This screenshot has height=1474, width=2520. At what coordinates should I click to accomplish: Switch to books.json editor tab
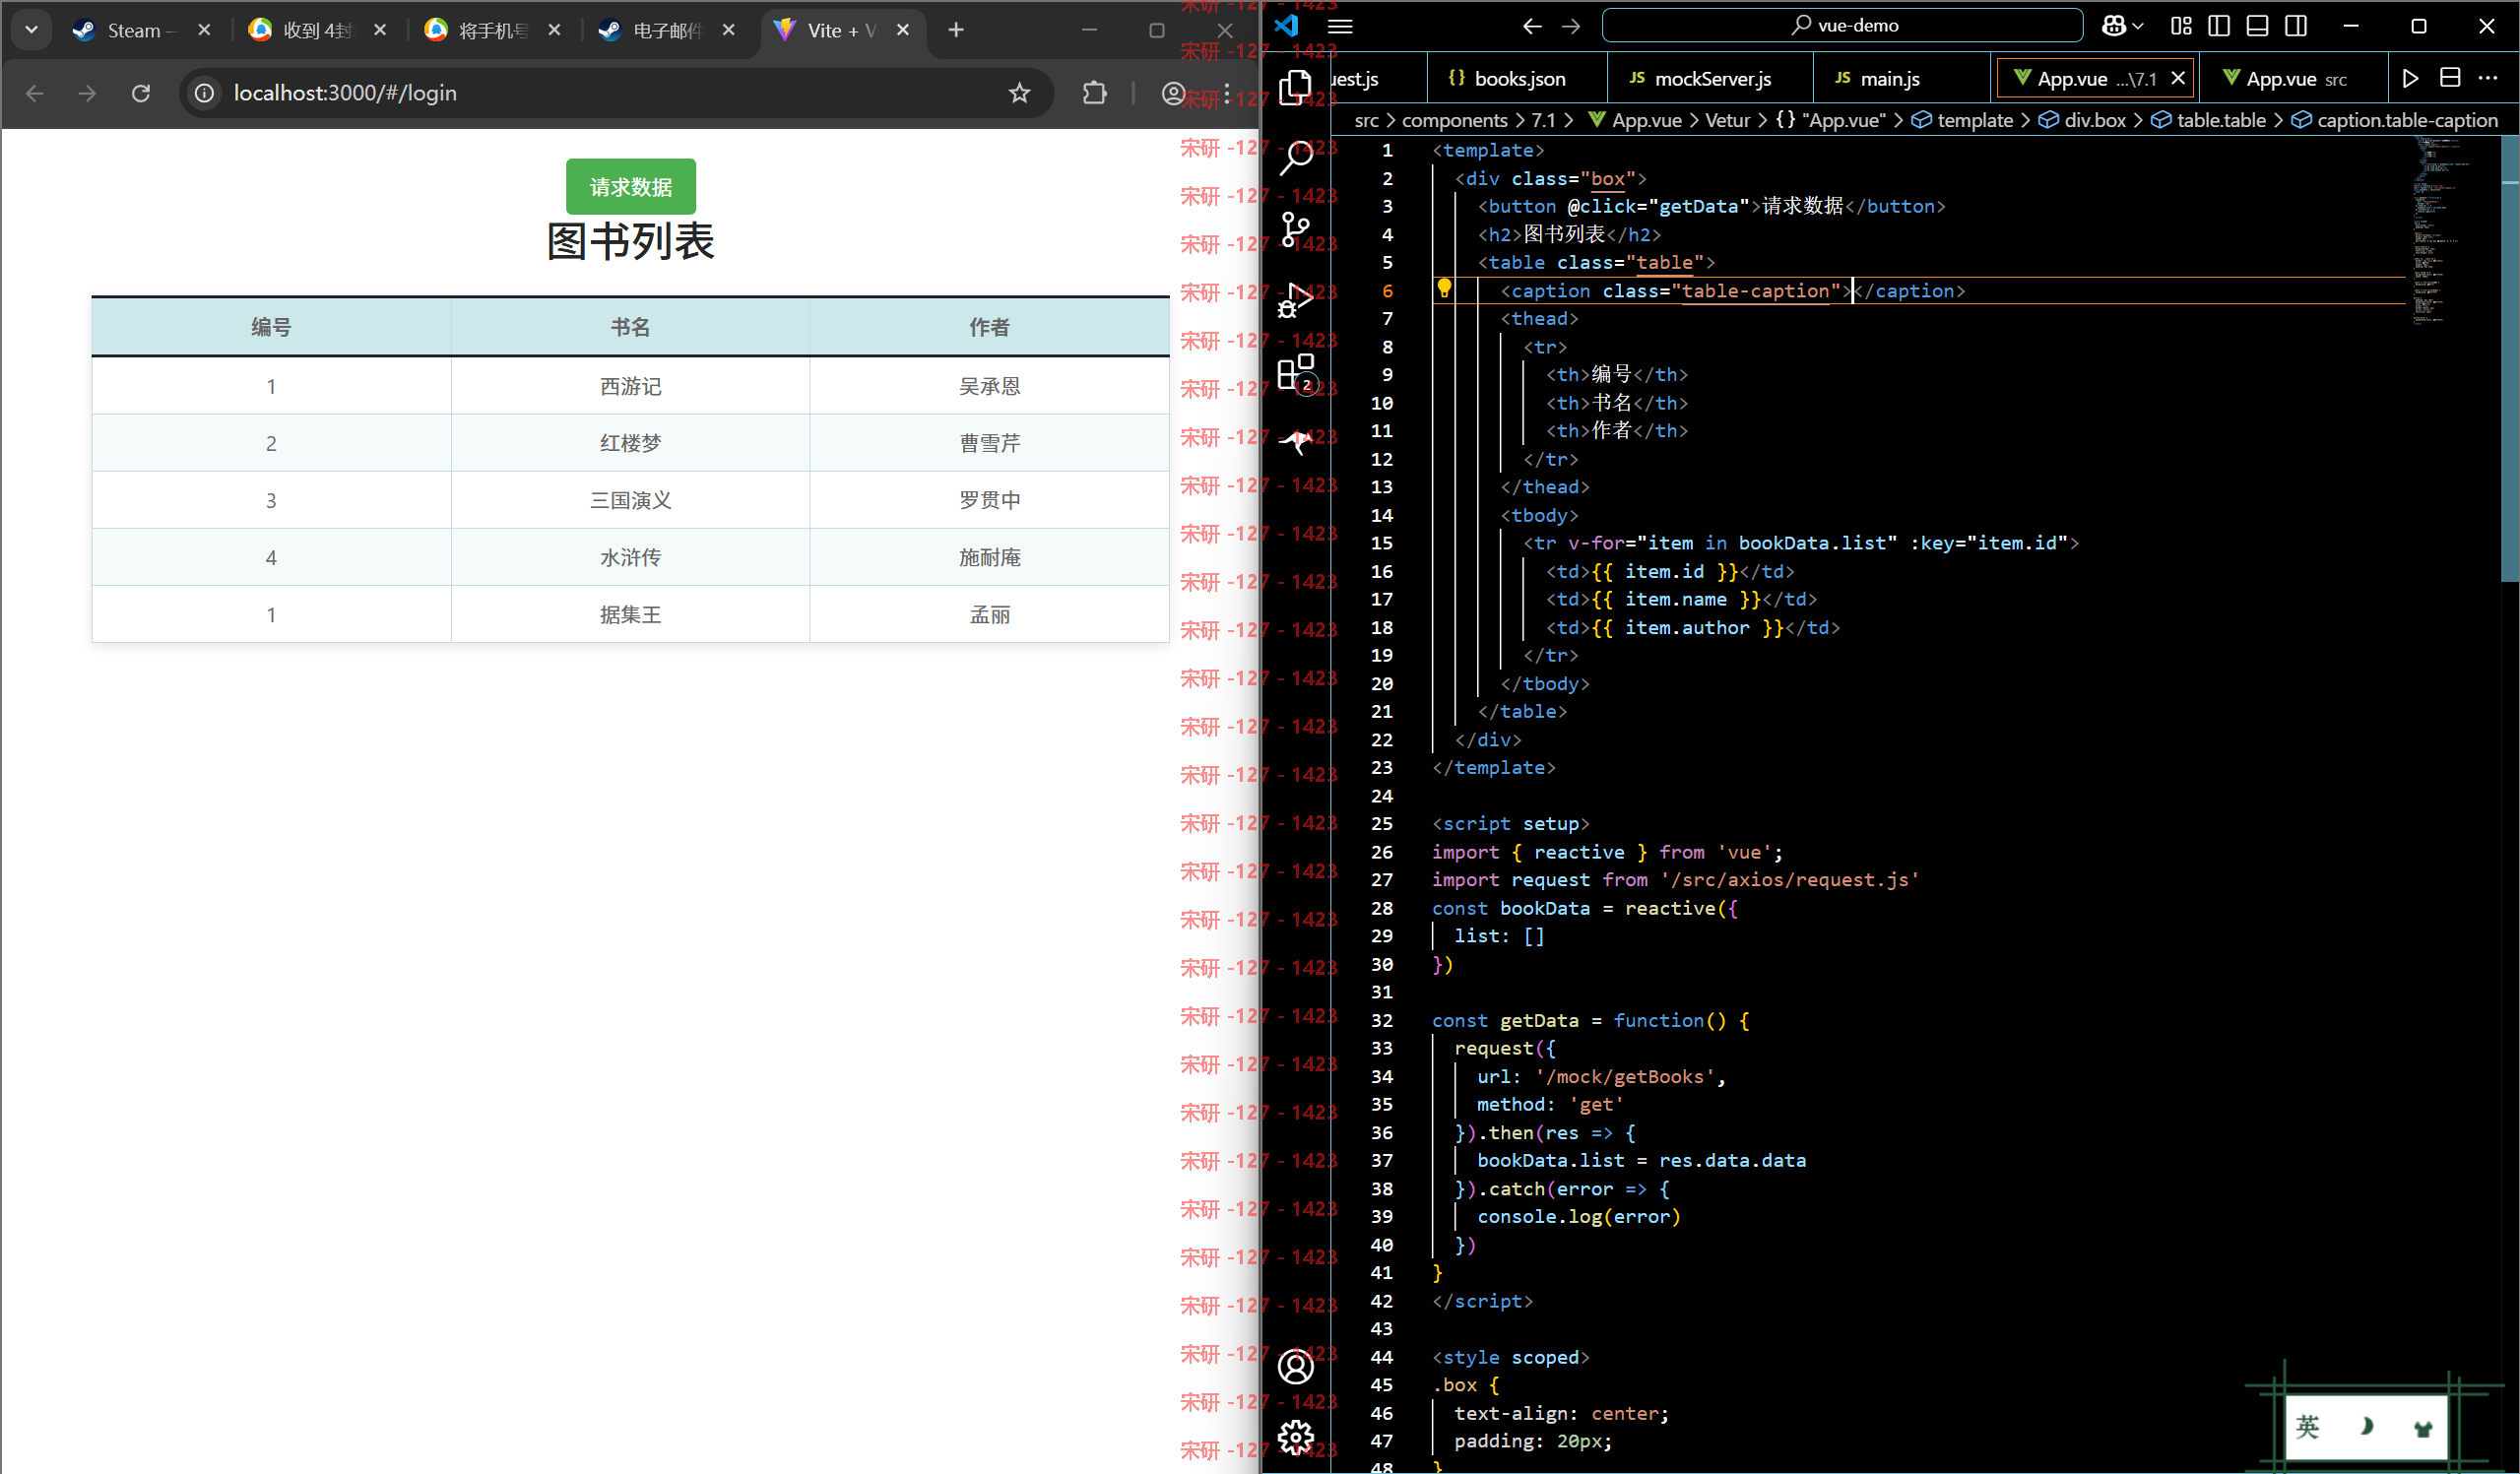[x=1516, y=78]
